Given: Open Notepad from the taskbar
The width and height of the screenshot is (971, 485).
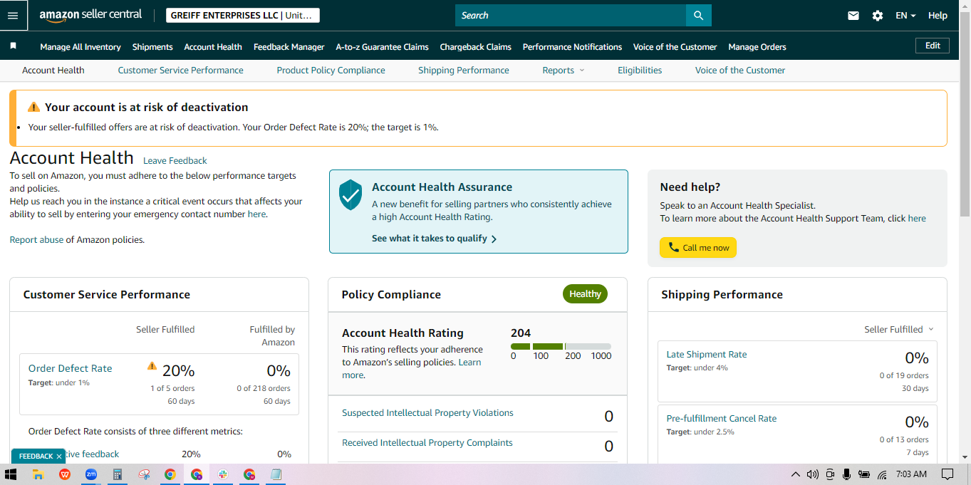Looking at the screenshot, I should (276, 474).
